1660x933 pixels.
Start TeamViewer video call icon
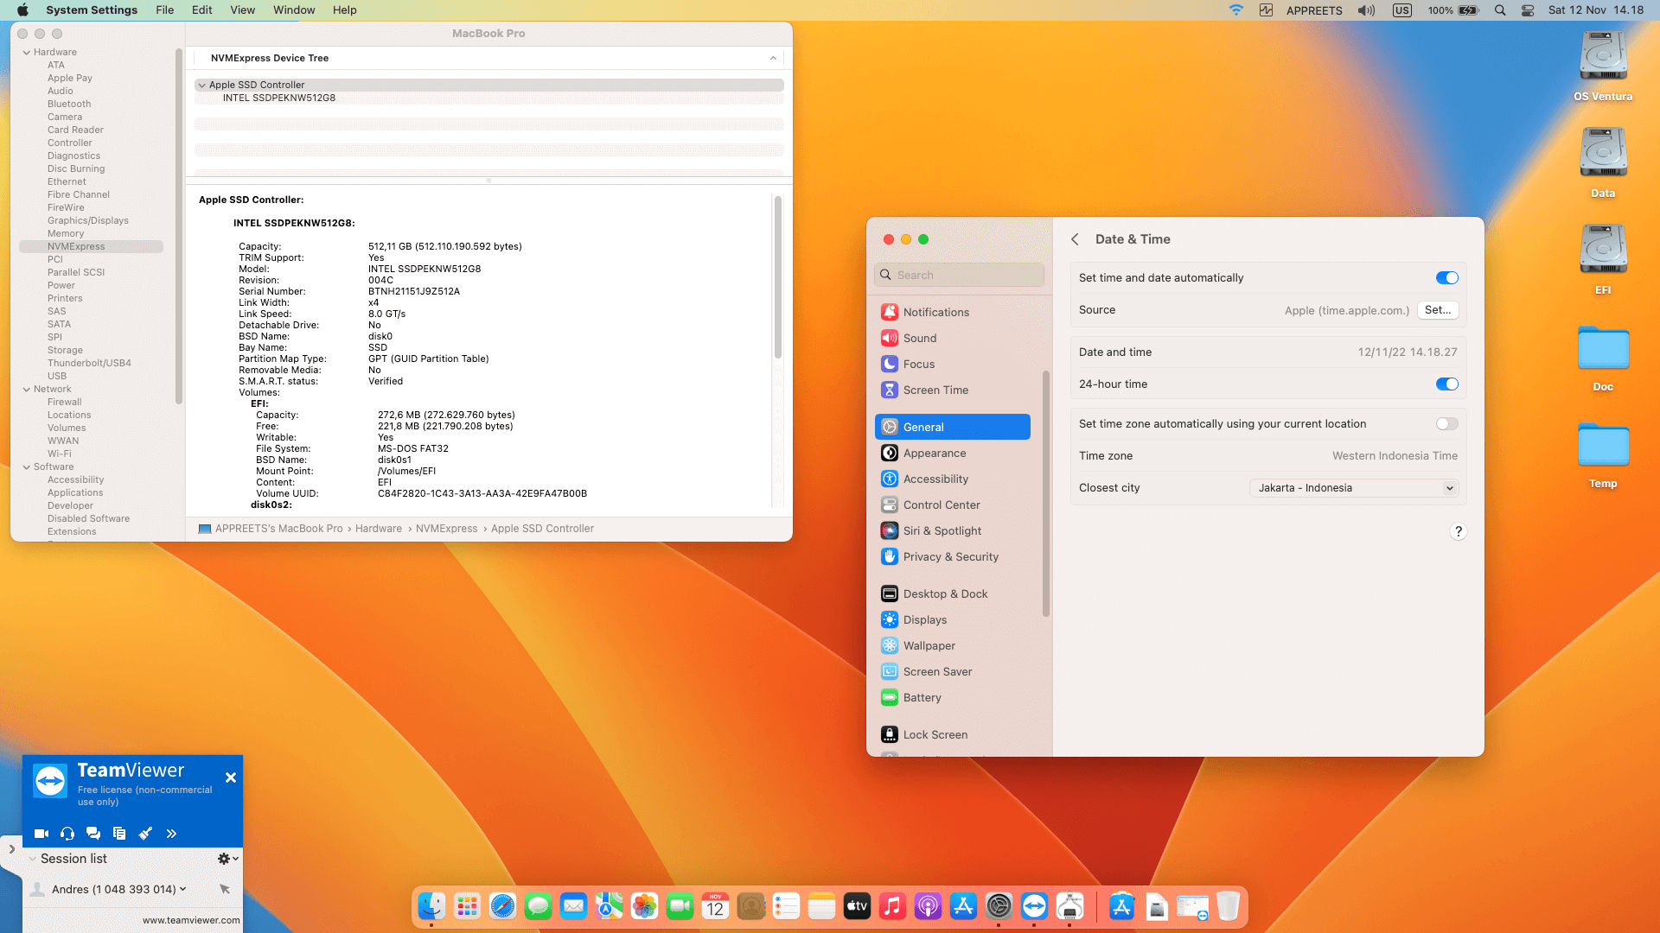coord(41,834)
